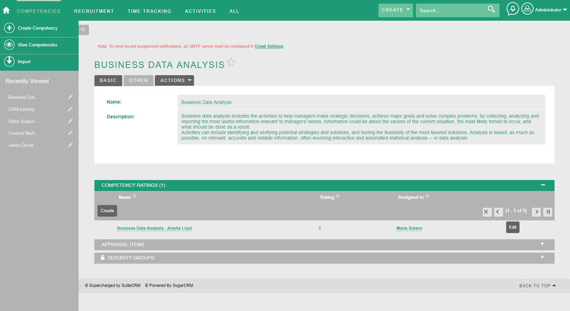Click the search magnifier icon
570x311 pixels.
pyautogui.click(x=491, y=9)
